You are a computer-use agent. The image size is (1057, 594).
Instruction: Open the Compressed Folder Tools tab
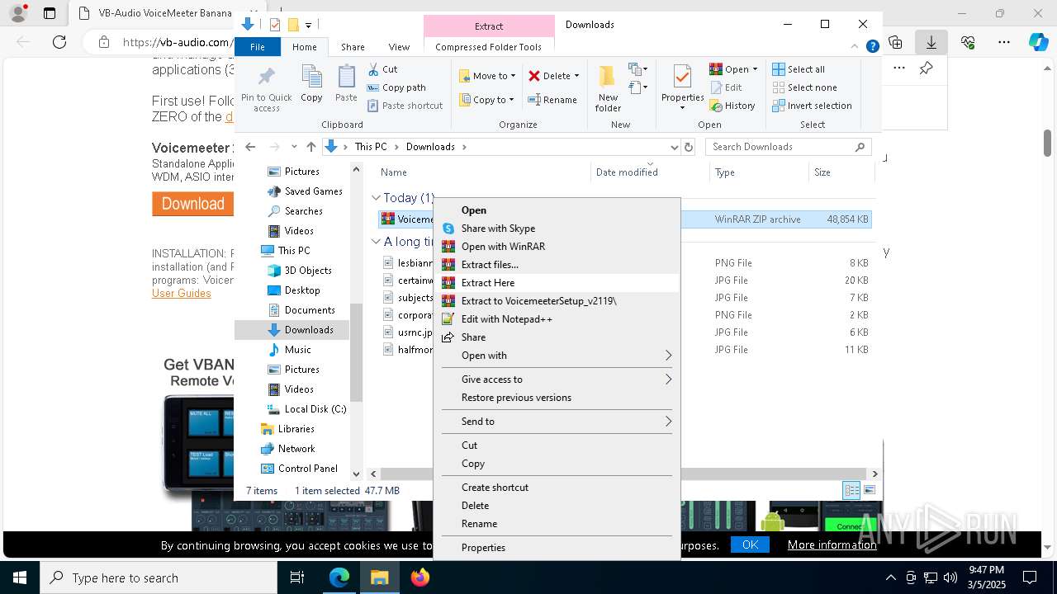pos(488,47)
